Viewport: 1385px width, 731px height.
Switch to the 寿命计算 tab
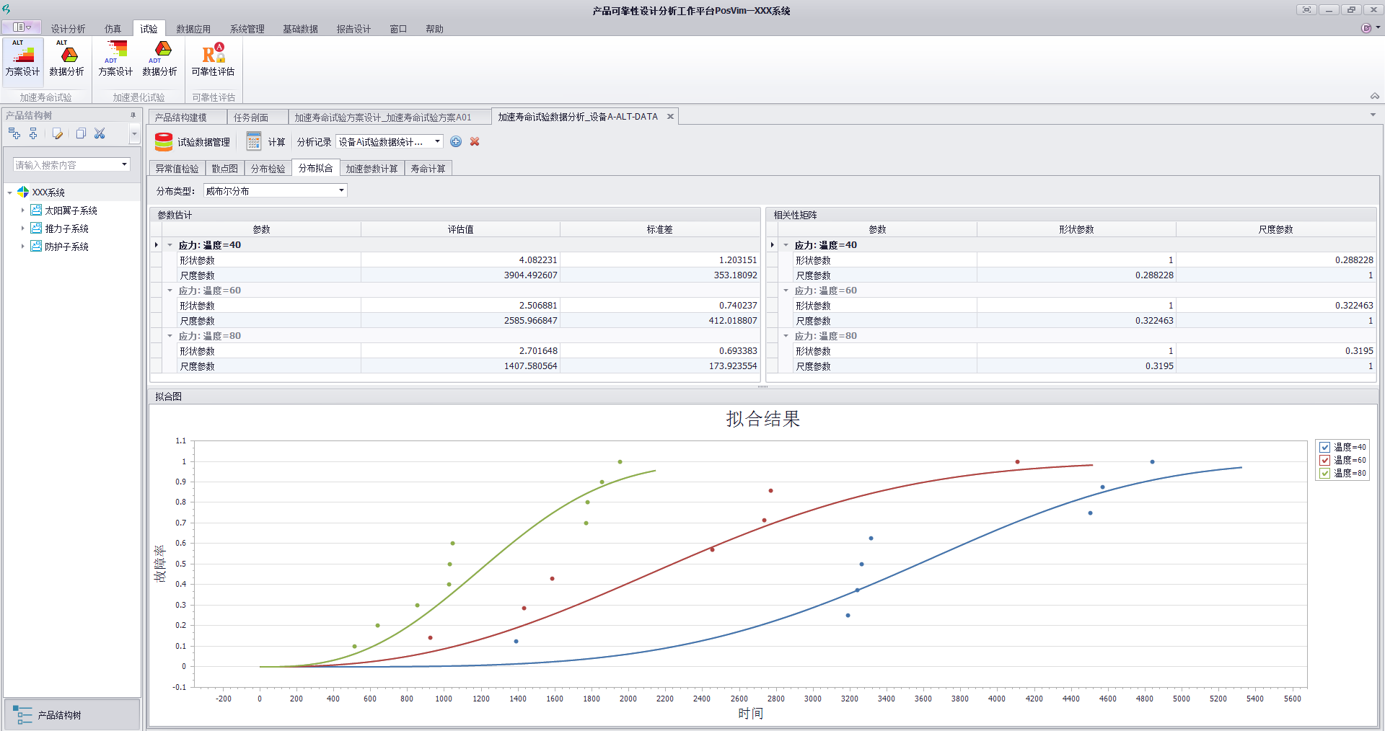point(428,169)
